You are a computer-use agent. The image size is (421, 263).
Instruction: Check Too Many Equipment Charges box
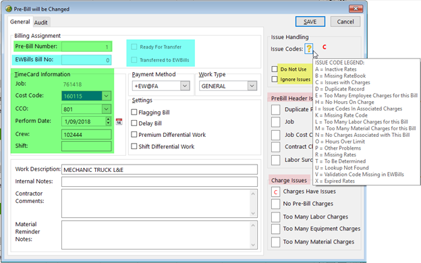(275, 229)
